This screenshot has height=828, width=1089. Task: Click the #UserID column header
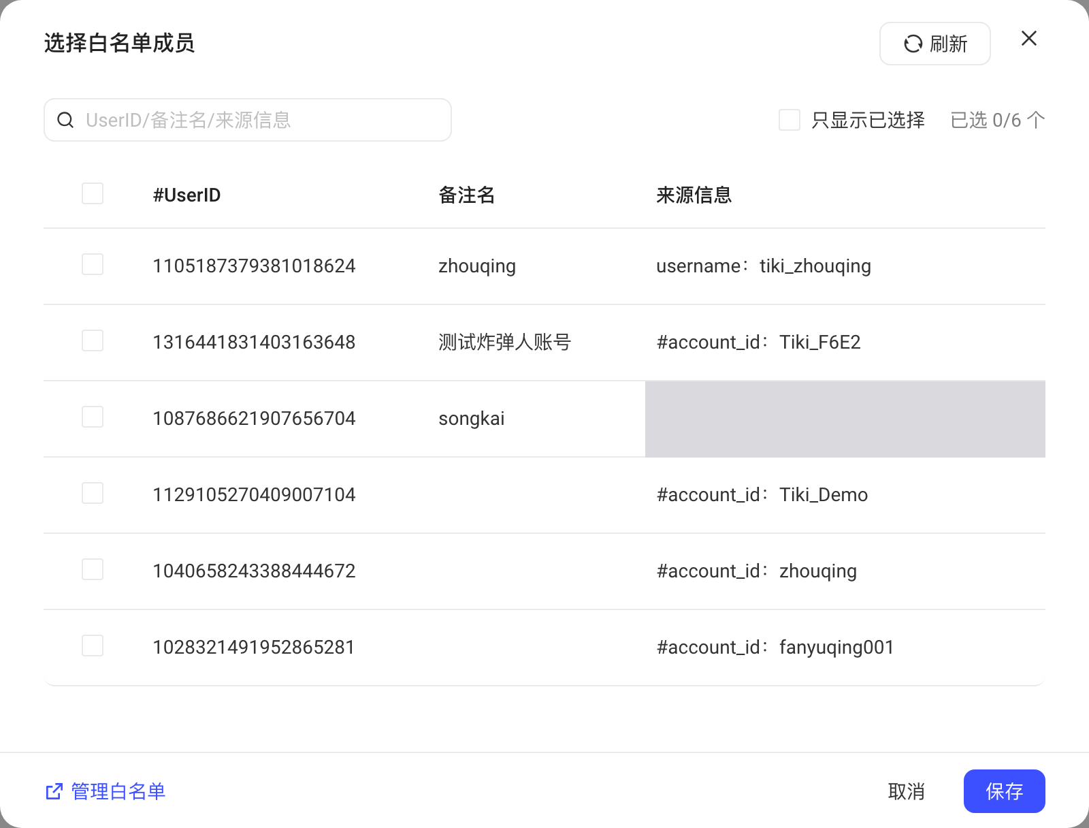[x=186, y=195]
